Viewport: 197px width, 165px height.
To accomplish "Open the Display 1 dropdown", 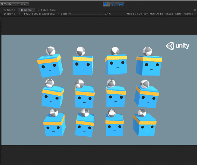I will point(12,14).
